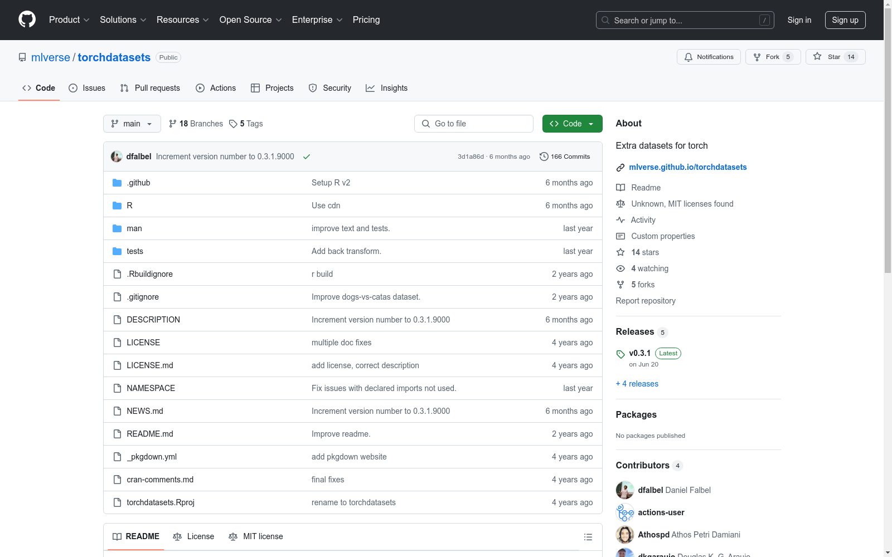Click the folder icon for man directory

click(117, 228)
